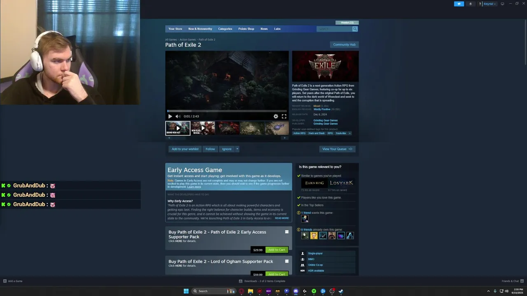Open Logitech G HUB taskbar icon
Viewport: 527px width, 296px height.
pos(305,291)
